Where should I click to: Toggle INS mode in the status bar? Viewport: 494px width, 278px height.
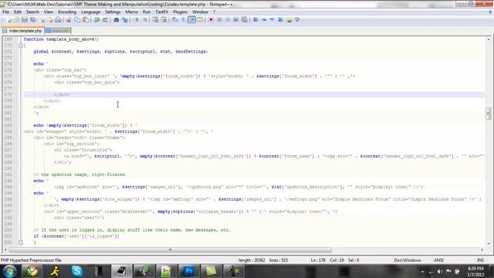(x=480, y=260)
